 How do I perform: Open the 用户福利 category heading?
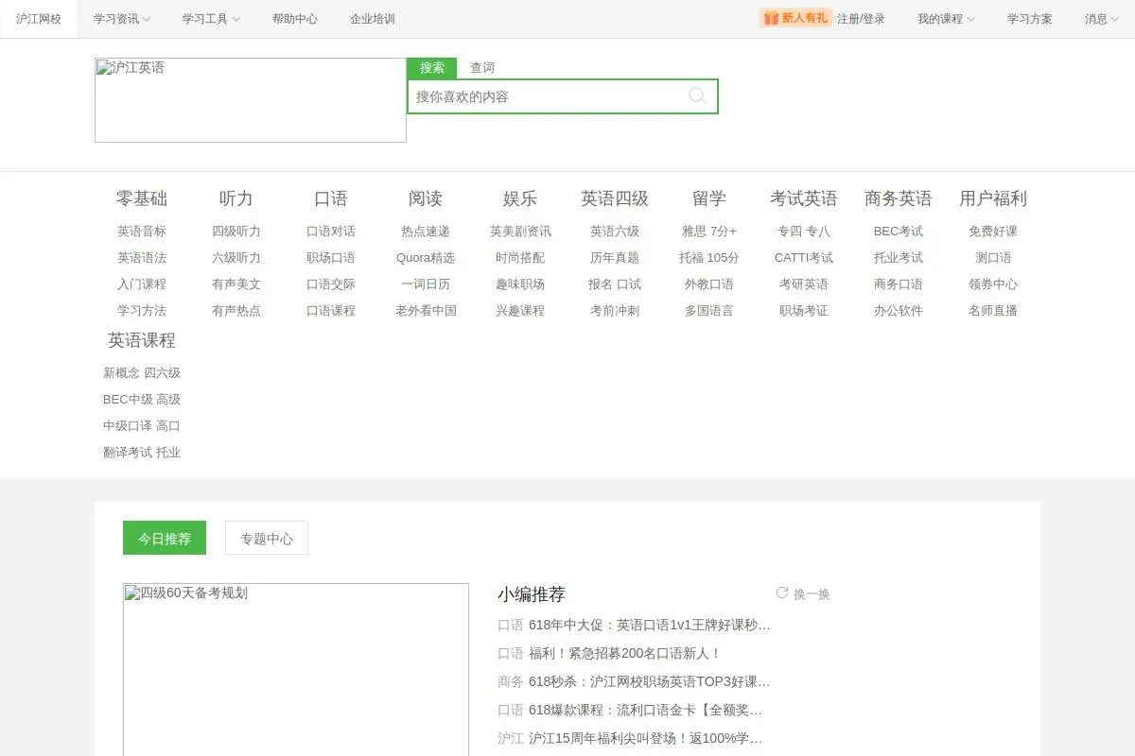click(x=993, y=198)
